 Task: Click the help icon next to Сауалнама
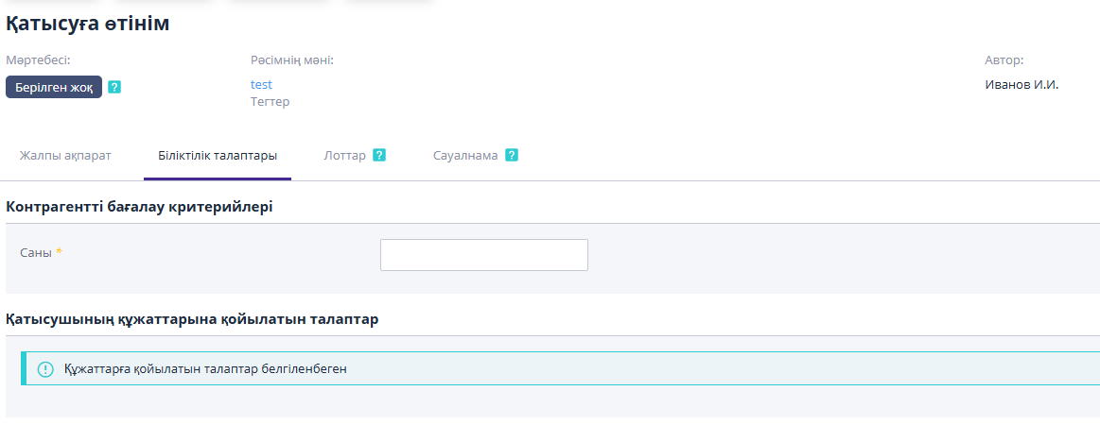pos(512,155)
